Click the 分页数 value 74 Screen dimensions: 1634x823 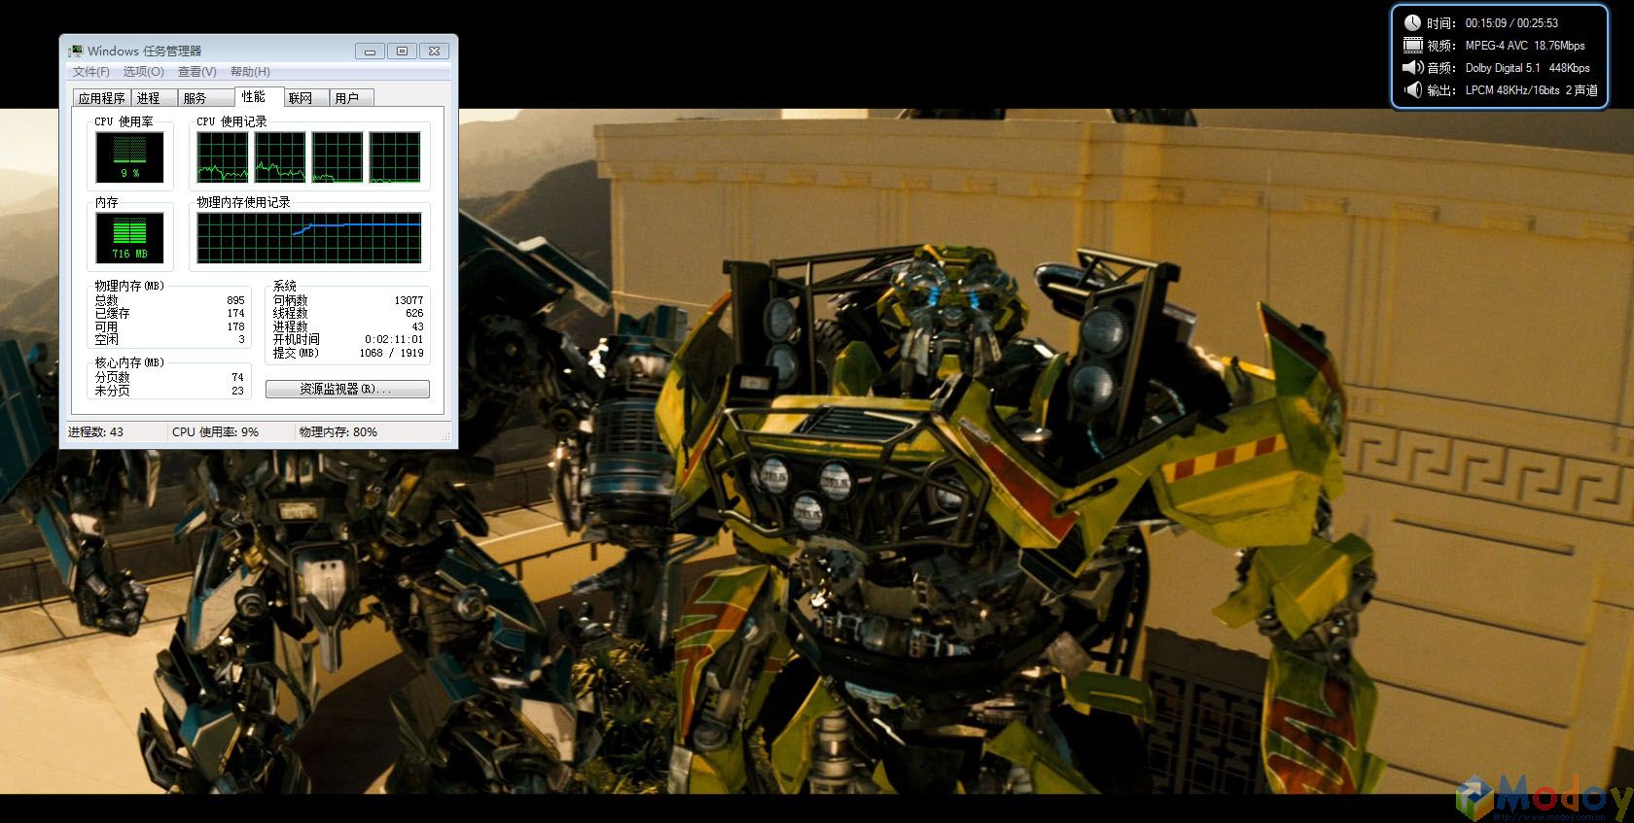tap(237, 377)
